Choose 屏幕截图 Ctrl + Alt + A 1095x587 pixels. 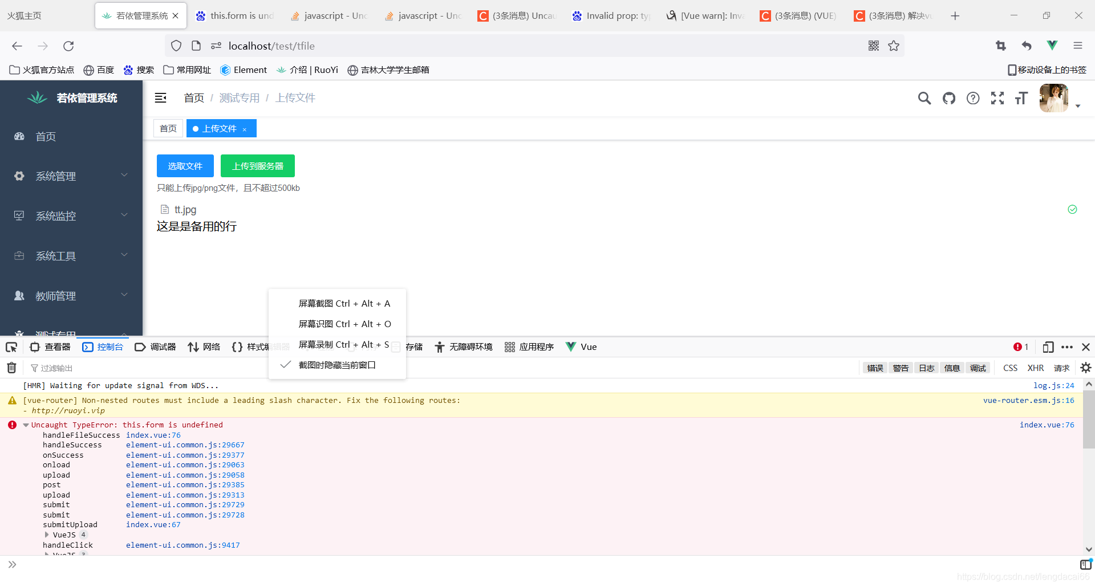[337, 304]
